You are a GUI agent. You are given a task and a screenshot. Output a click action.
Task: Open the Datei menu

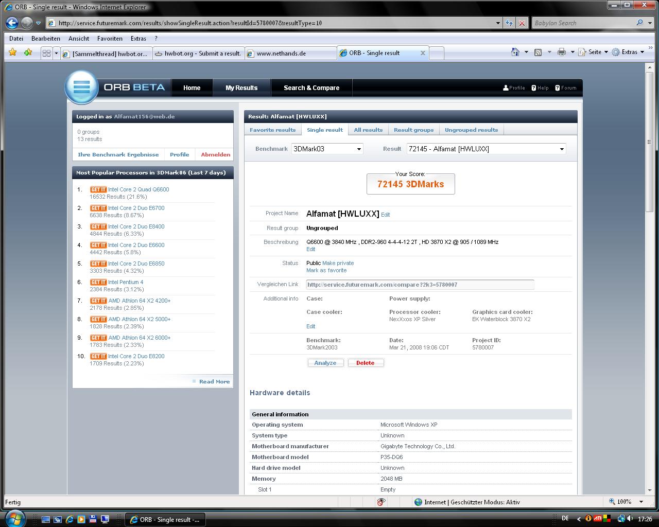tap(16, 39)
